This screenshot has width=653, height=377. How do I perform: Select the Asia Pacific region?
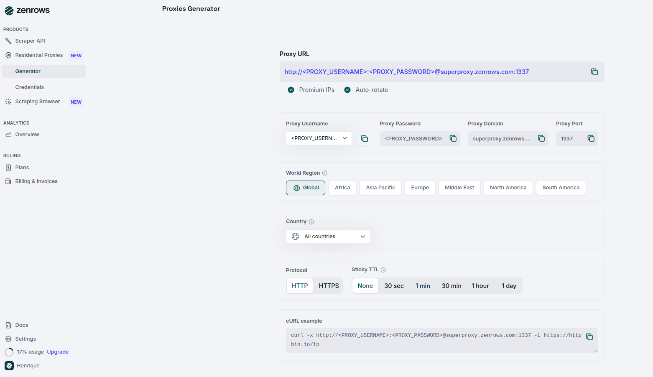pos(380,188)
